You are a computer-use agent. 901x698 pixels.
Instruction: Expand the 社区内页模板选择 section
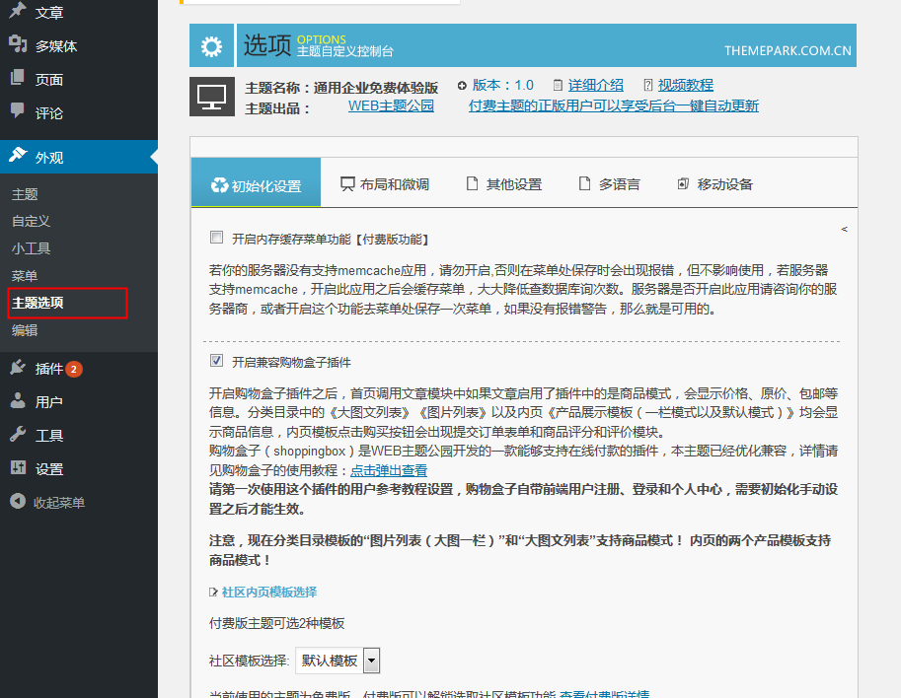[x=268, y=592]
